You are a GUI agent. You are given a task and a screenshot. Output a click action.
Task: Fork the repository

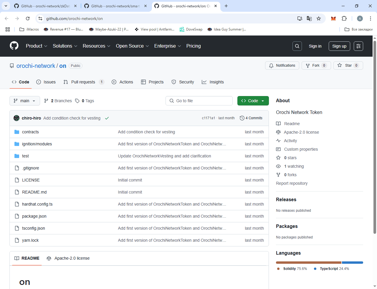[x=316, y=65]
